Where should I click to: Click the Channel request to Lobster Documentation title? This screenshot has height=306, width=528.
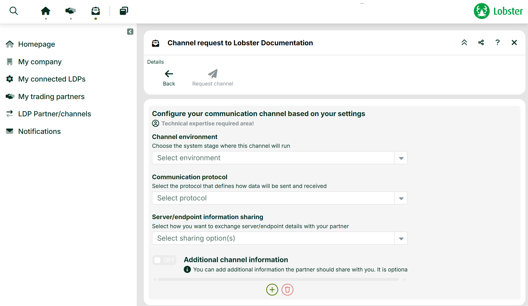click(x=240, y=43)
